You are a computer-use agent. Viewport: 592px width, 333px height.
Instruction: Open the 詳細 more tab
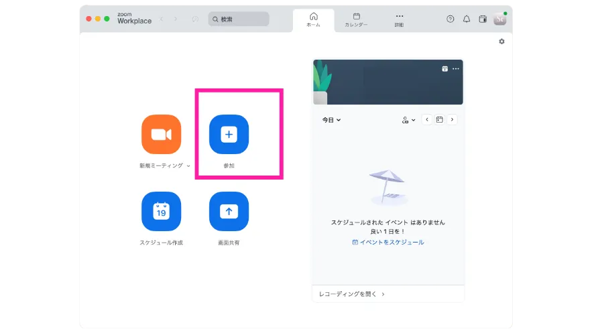click(399, 20)
